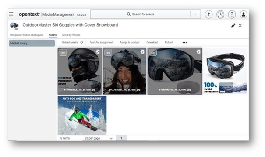
Task: Switch to Metadata Product Workspace tab
Action: tap(27, 35)
